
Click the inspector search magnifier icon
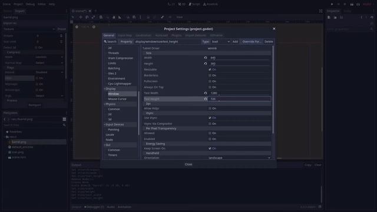[x=372, y=29]
